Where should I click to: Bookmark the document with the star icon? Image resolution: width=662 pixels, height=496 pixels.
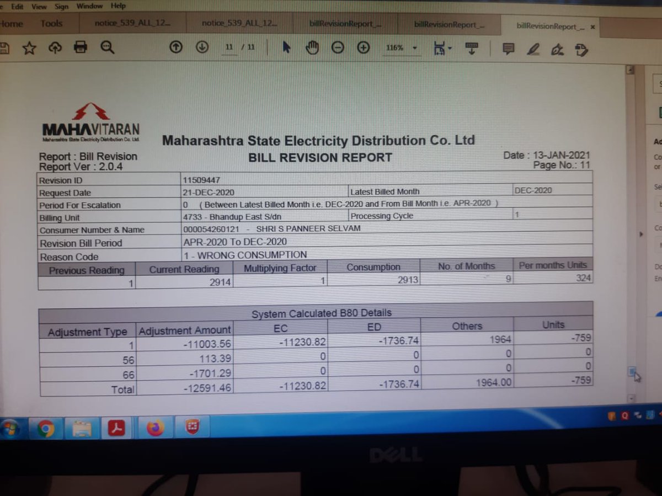point(29,49)
